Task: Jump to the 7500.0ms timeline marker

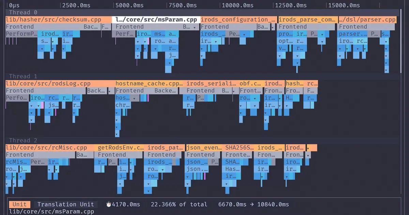Action: point(182,5)
